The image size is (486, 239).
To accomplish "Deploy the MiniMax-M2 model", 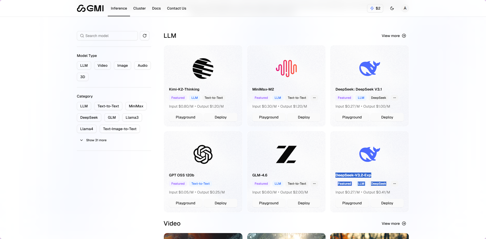I will [x=304, y=117].
